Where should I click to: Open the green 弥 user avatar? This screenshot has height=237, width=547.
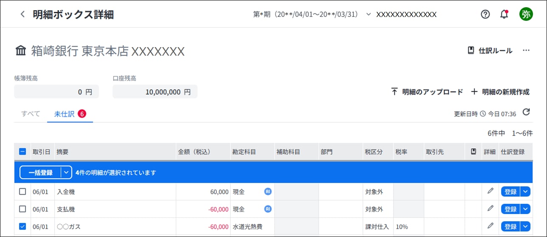pos(526,14)
